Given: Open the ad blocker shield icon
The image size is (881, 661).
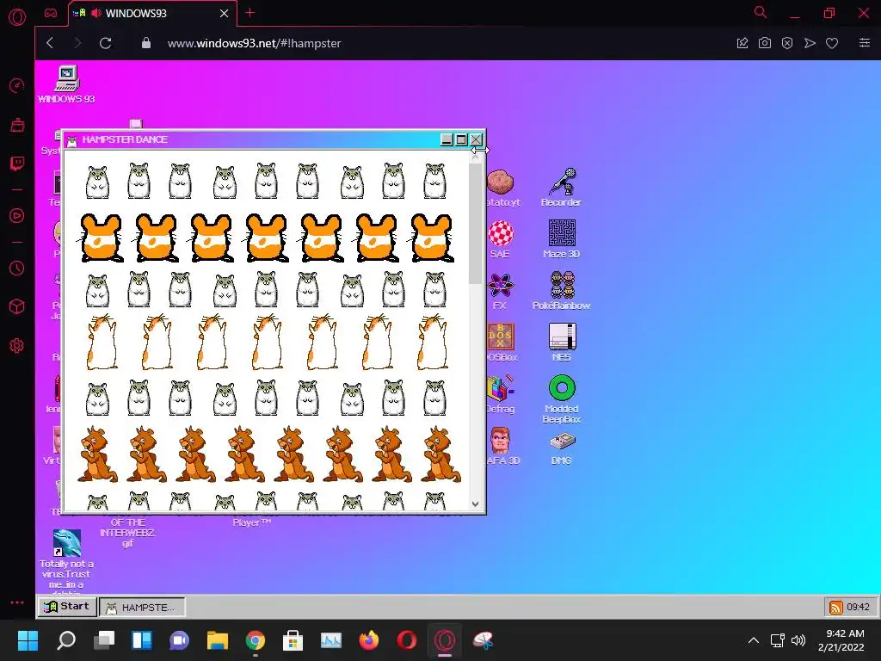Looking at the screenshot, I should coord(787,43).
